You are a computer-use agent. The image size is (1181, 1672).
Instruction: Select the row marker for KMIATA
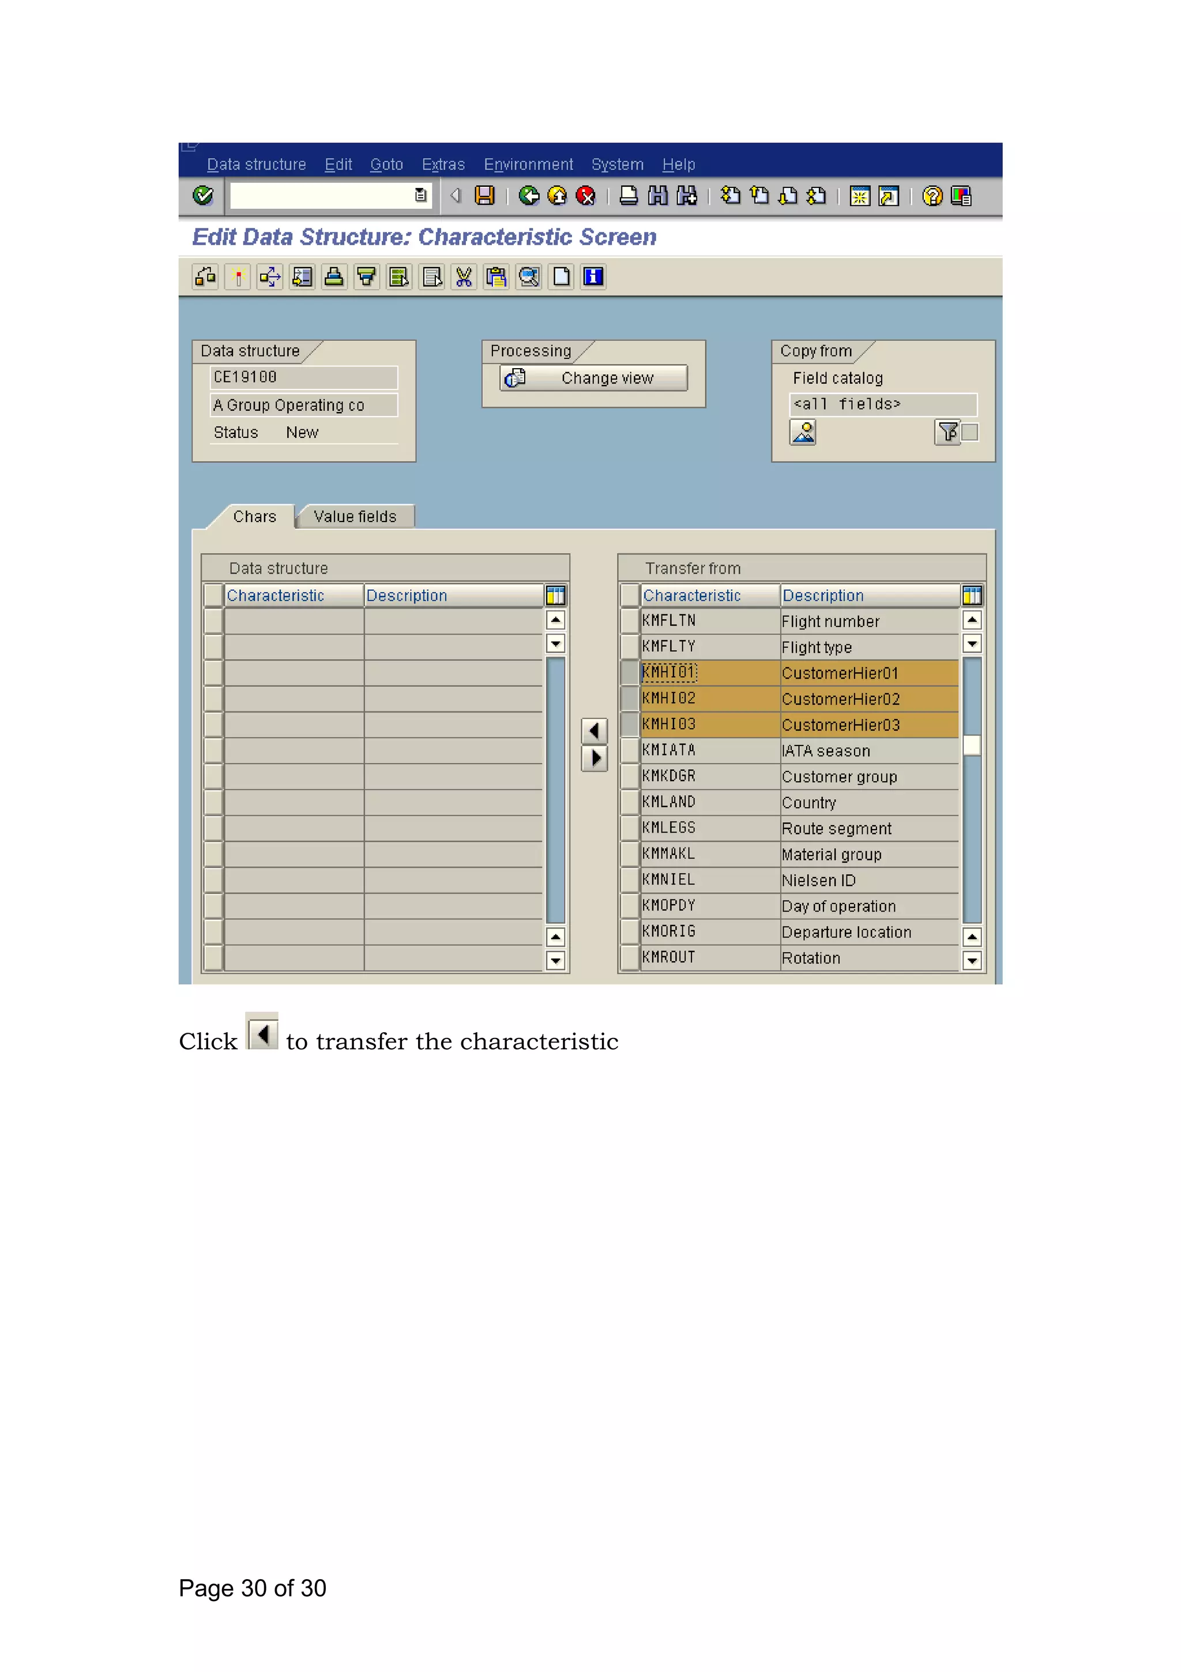pyautogui.click(x=630, y=751)
